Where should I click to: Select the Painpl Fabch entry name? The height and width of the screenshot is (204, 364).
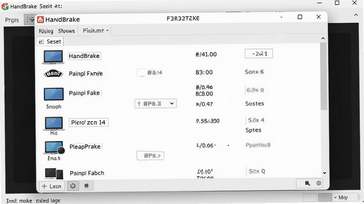(87, 173)
